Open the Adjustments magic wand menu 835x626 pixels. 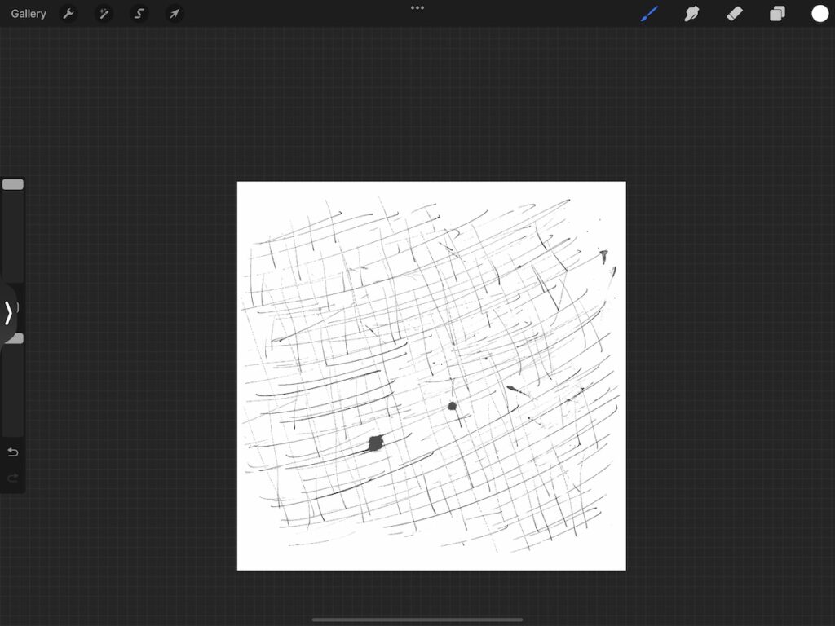tap(104, 13)
